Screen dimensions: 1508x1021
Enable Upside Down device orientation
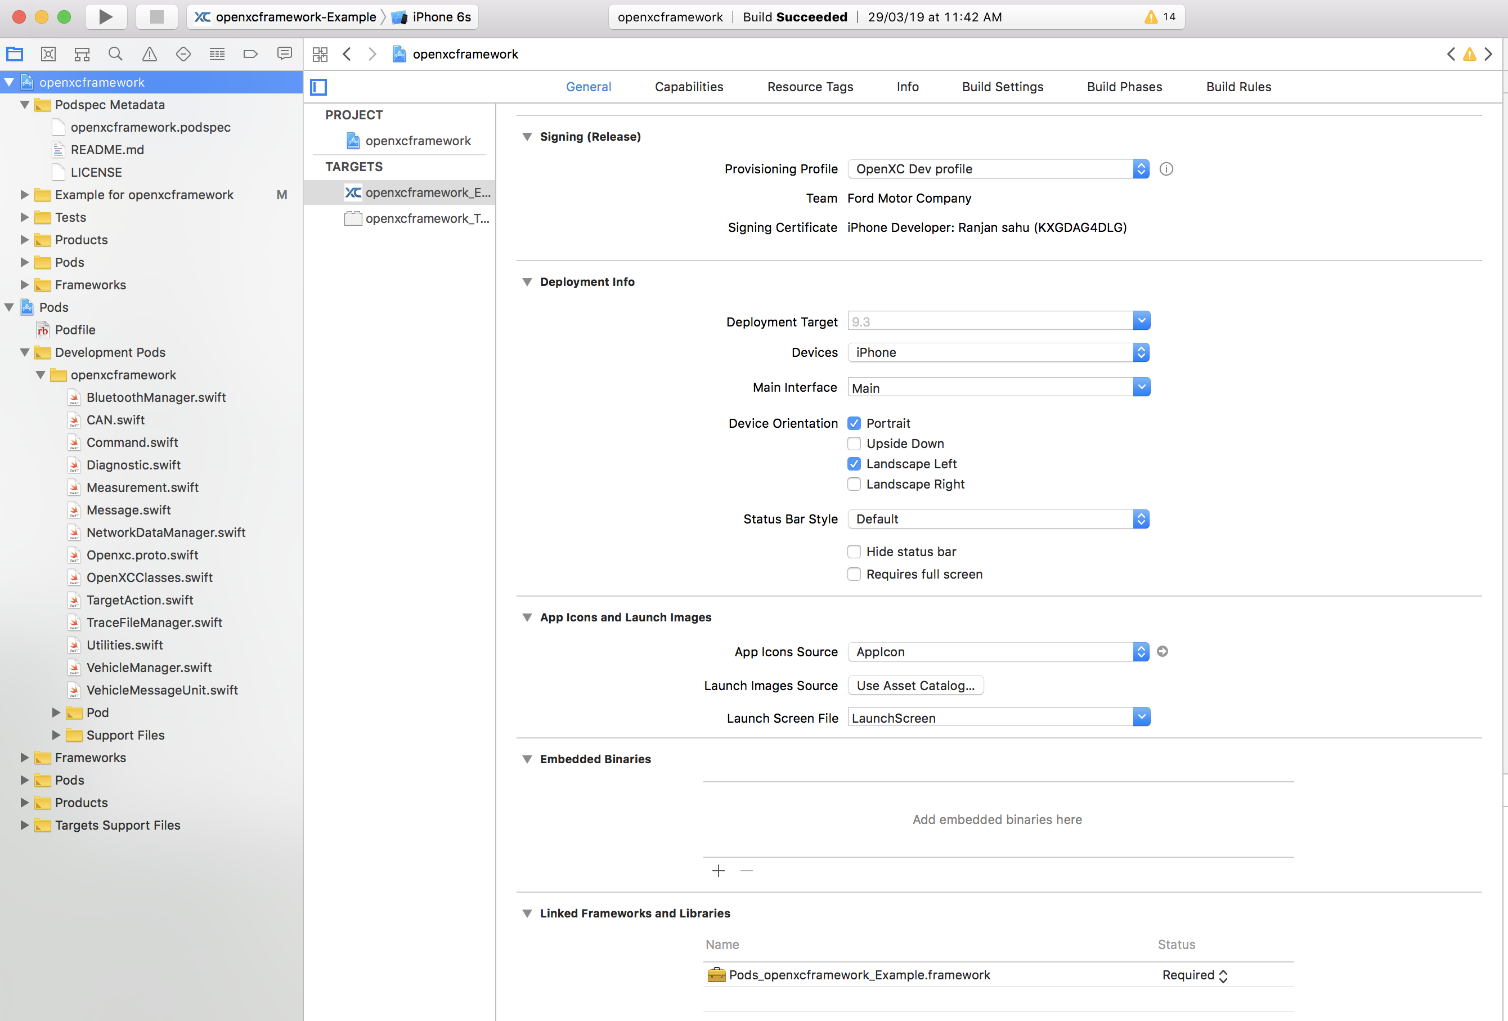(x=855, y=444)
